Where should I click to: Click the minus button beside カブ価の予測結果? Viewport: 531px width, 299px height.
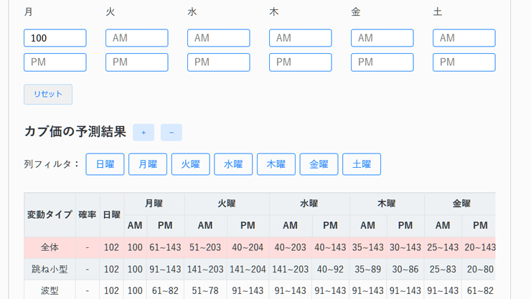tap(171, 133)
